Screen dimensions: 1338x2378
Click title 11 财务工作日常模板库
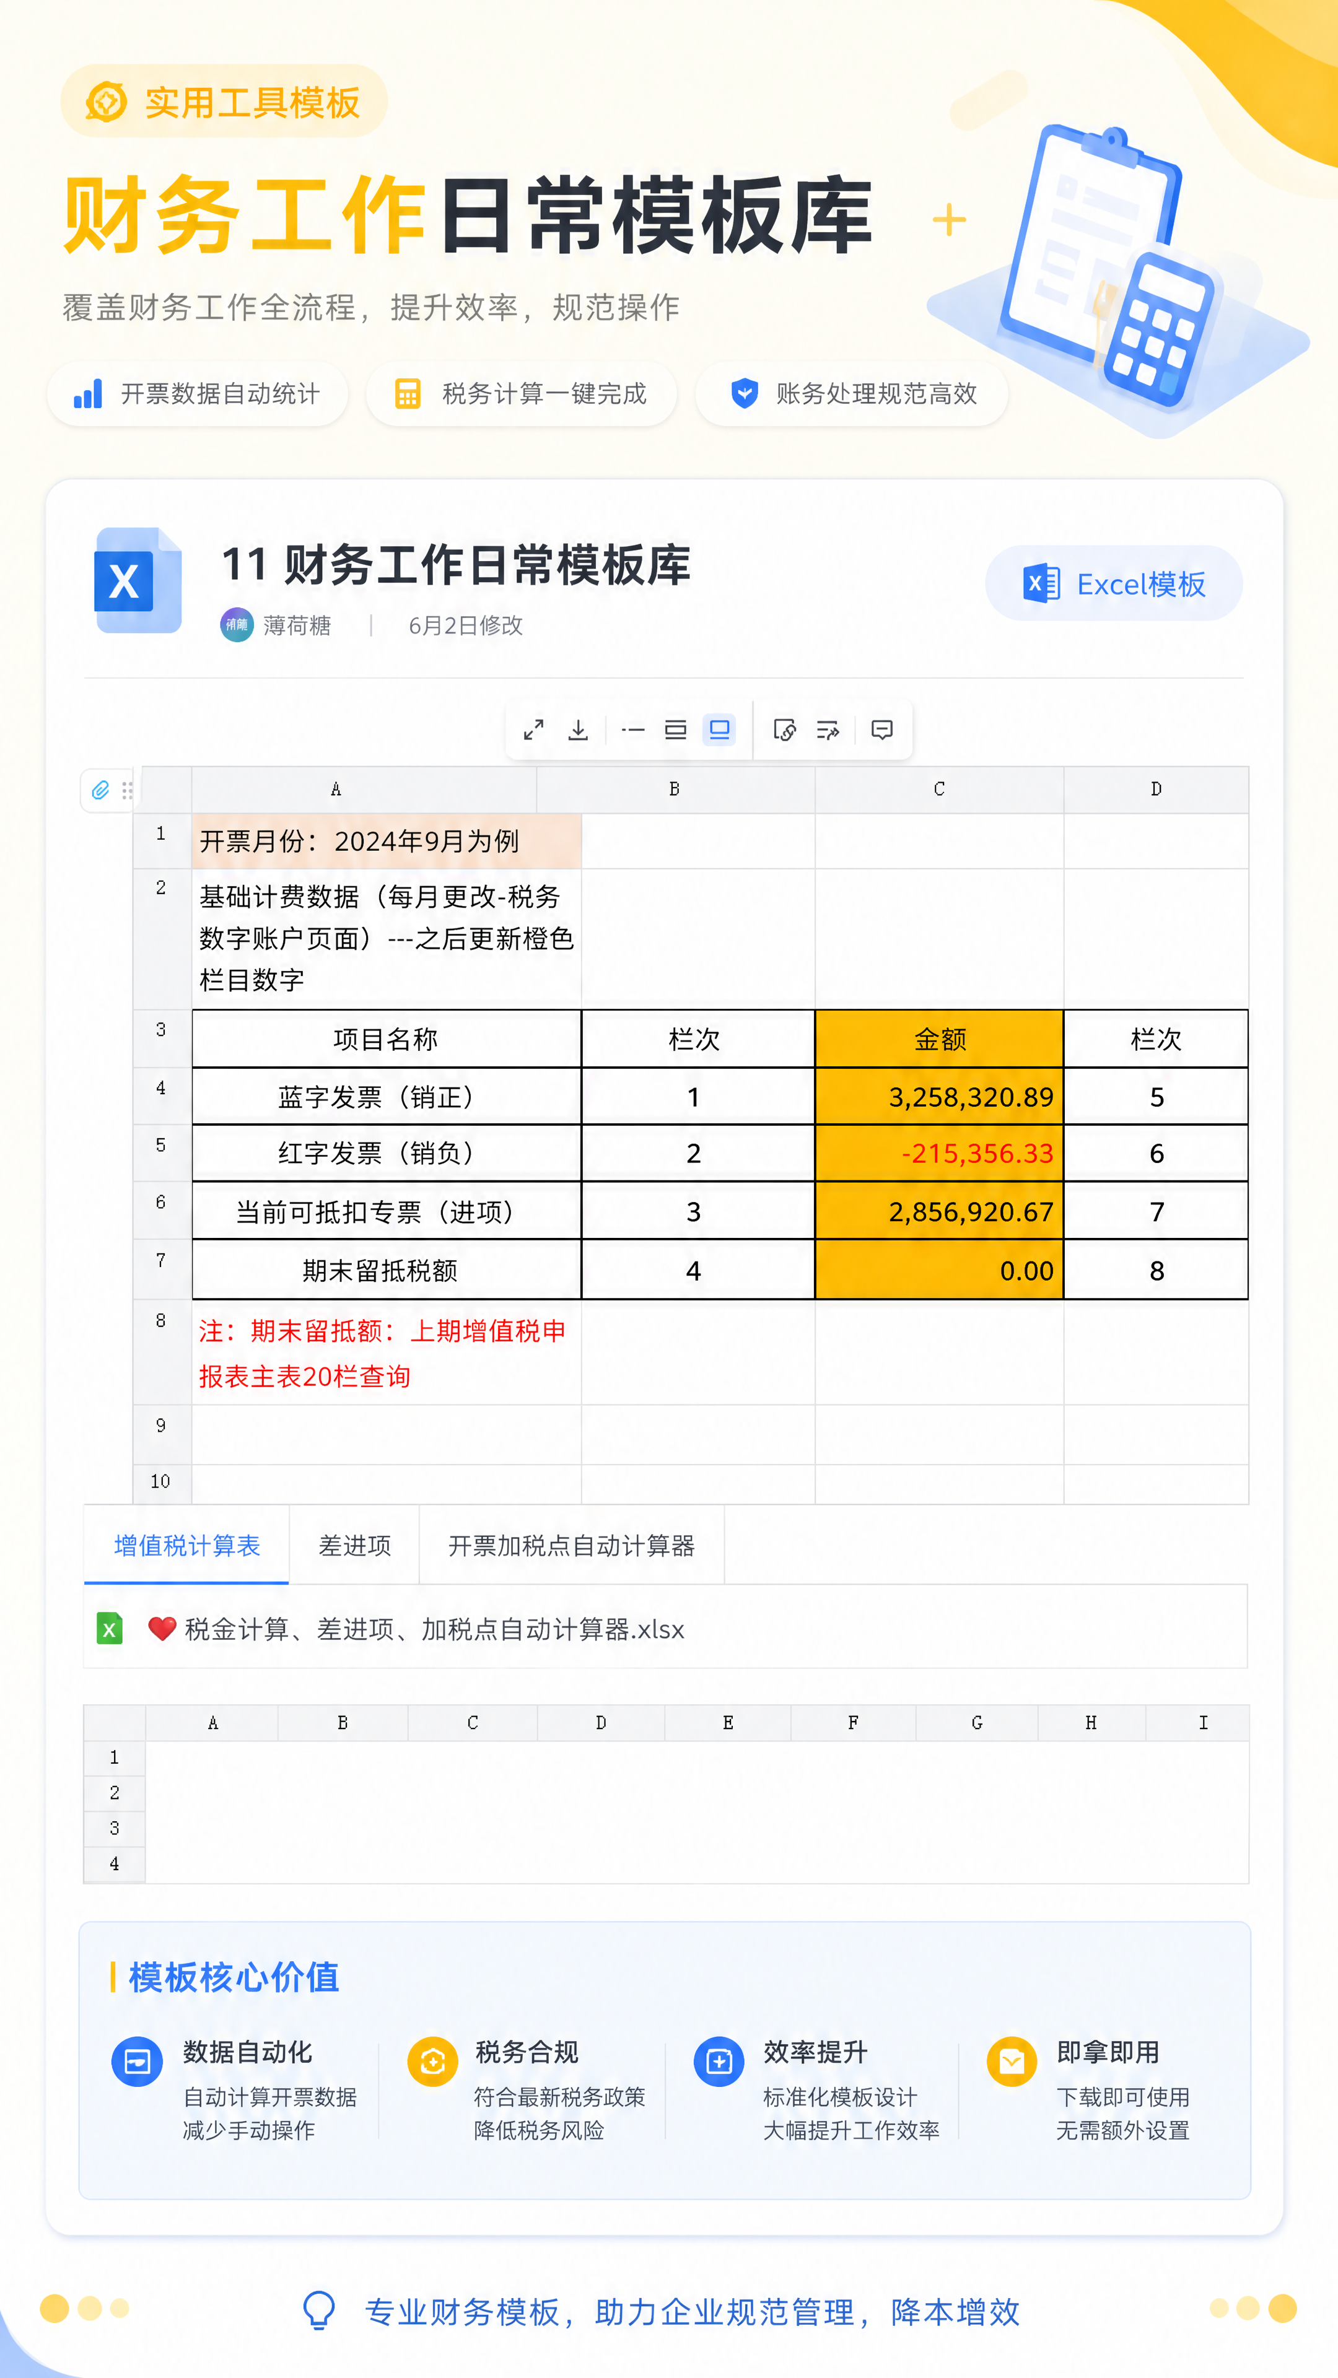coord(456,564)
